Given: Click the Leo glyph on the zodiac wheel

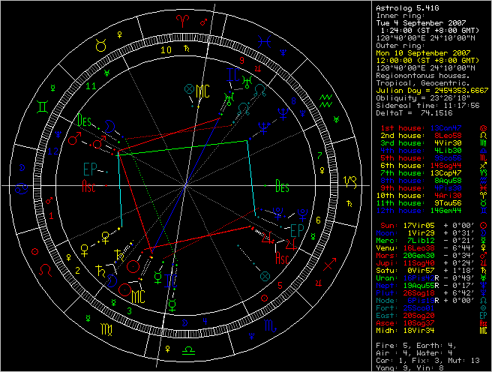Looking at the screenshot, I should coord(46,266).
